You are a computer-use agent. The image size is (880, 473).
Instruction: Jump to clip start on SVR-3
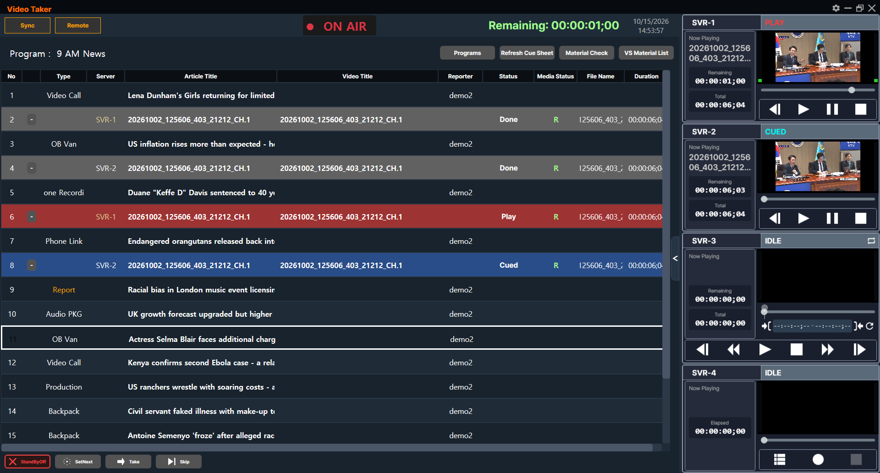tap(703, 350)
